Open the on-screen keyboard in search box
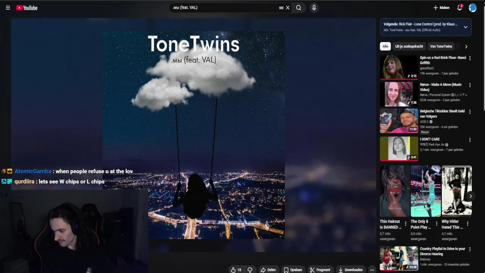485x273 pixels. [281, 8]
